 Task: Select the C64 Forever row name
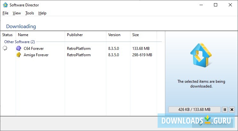pos(34,49)
